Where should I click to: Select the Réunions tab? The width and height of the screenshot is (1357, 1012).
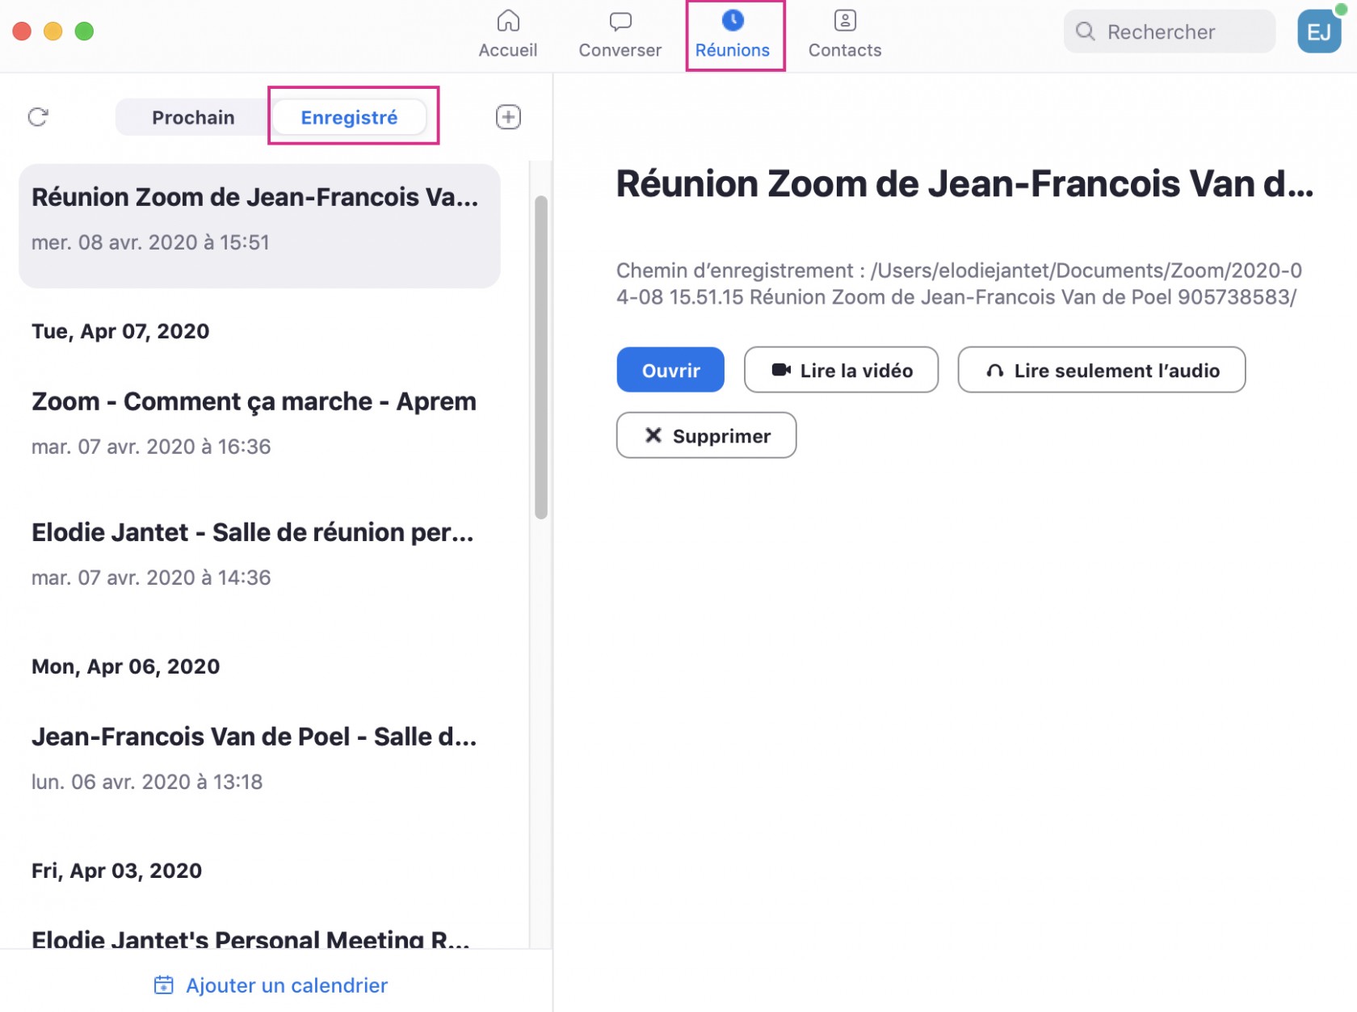[x=733, y=34]
